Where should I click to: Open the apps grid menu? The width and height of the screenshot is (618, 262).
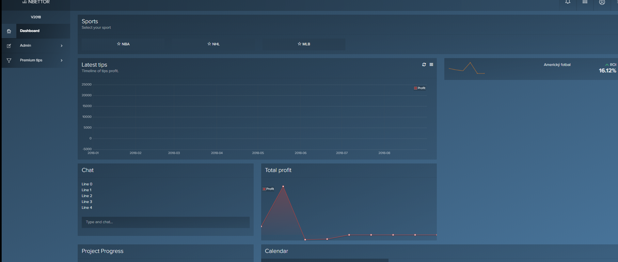585,2
